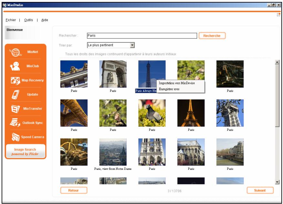The image size is (283, 204).
Task: Select the birds feeding from hand thumbnail
Action: pyautogui.click(x=113, y=113)
